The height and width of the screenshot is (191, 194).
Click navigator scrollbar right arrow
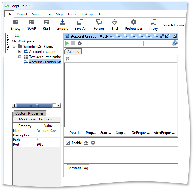58,105
